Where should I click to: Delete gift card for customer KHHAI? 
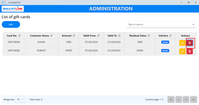point(190,43)
